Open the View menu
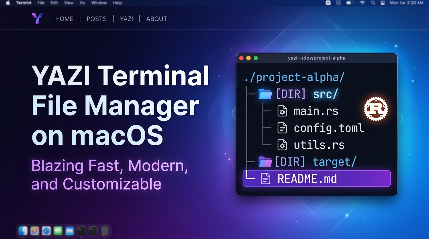Viewport: 429px width, 239px height. click(x=69, y=3)
